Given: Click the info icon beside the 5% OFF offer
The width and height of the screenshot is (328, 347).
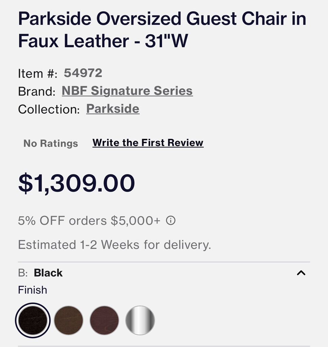Looking at the screenshot, I should (x=170, y=221).
